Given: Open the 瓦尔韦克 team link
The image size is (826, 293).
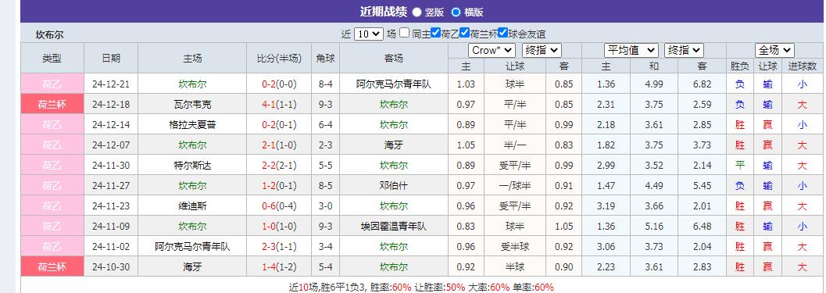Looking at the screenshot, I should (x=192, y=105).
